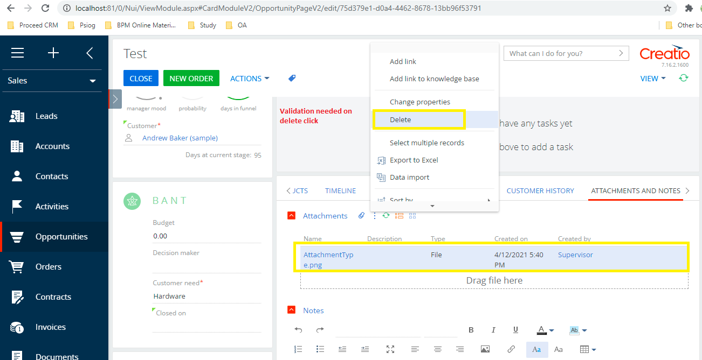
Task: Expand the ACTIONS dropdown
Action: click(250, 78)
